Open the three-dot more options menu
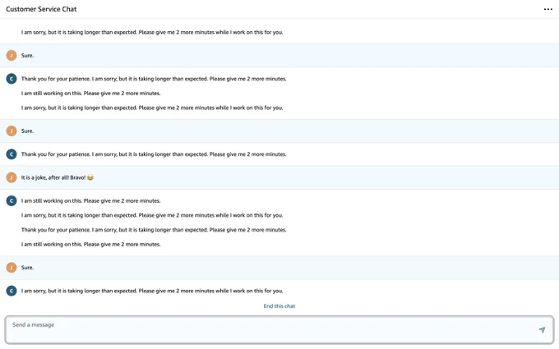Image resolution: width=559 pixels, height=349 pixels. point(548,9)
